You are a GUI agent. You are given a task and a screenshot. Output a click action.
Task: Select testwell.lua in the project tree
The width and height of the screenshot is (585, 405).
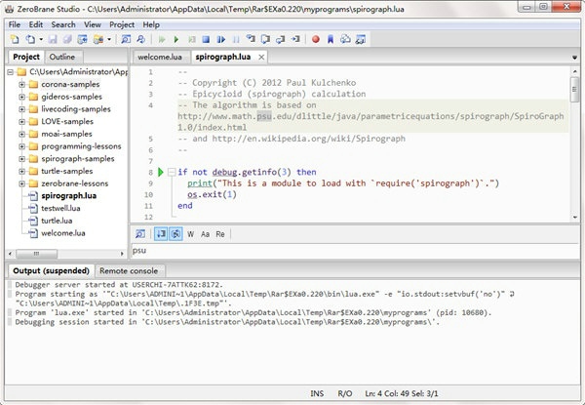62,208
